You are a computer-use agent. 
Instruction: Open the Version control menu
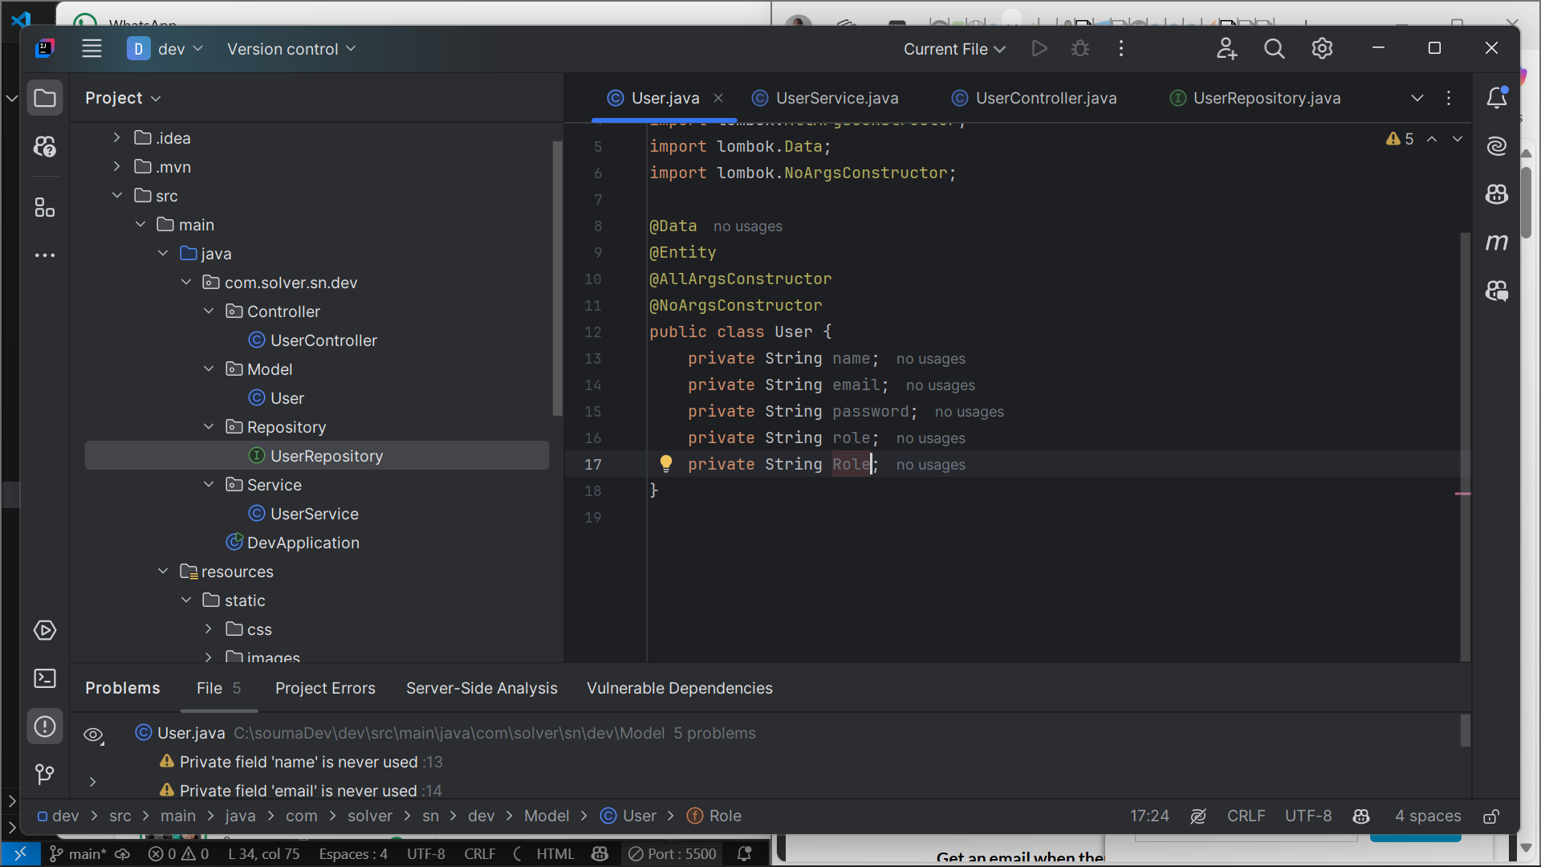291,49
